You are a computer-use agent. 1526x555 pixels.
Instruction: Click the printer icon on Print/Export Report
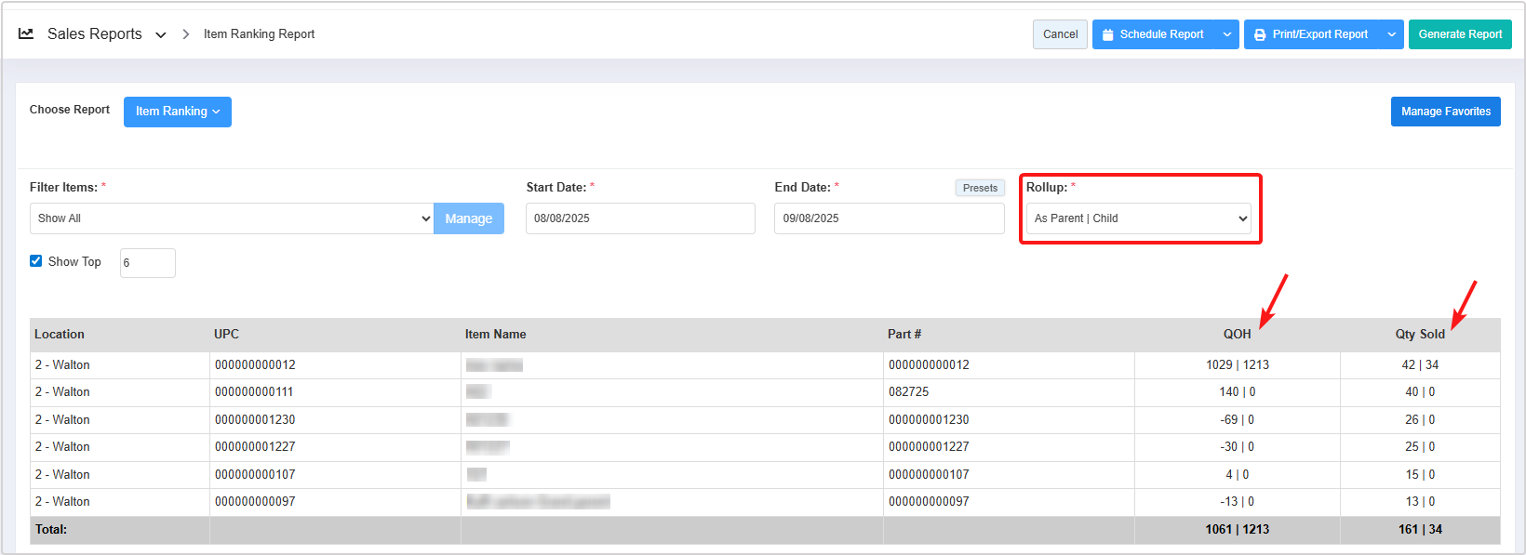[x=1260, y=34]
